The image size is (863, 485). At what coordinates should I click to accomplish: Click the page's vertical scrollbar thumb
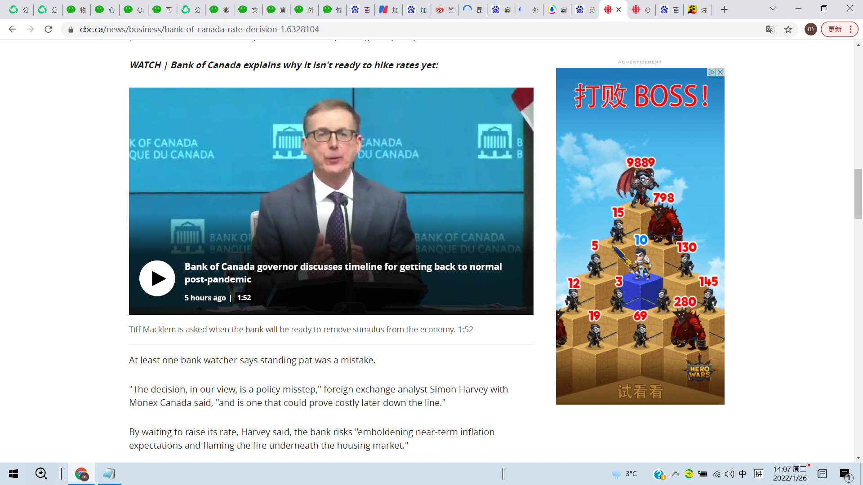click(858, 193)
